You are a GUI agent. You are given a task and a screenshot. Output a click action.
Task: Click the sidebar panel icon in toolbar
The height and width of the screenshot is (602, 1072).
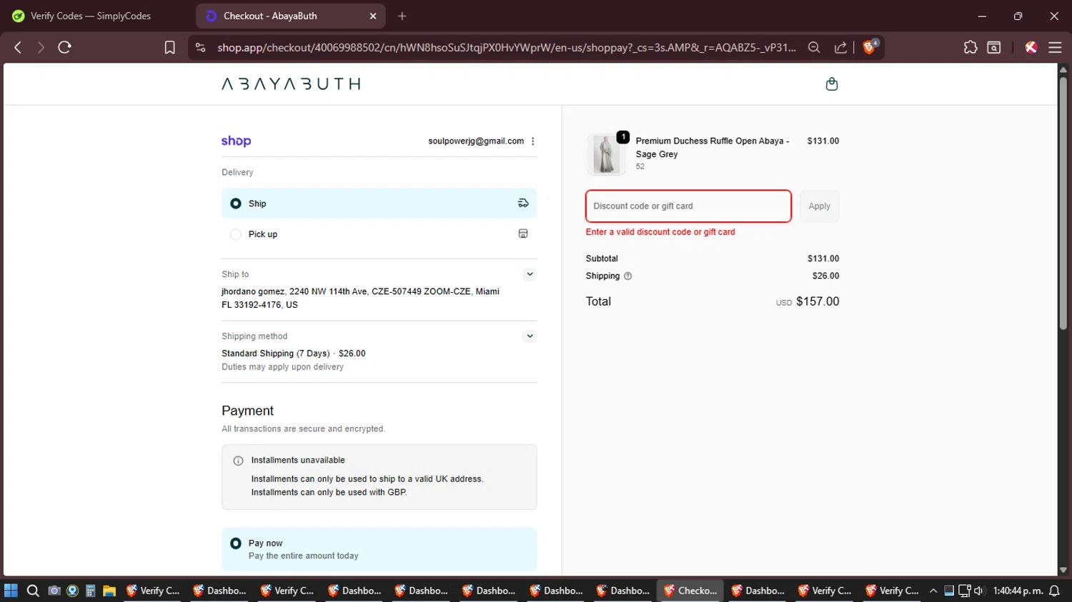click(994, 47)
